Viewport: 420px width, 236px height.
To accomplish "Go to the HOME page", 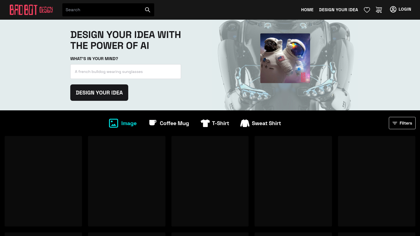I will pos(307,10).
